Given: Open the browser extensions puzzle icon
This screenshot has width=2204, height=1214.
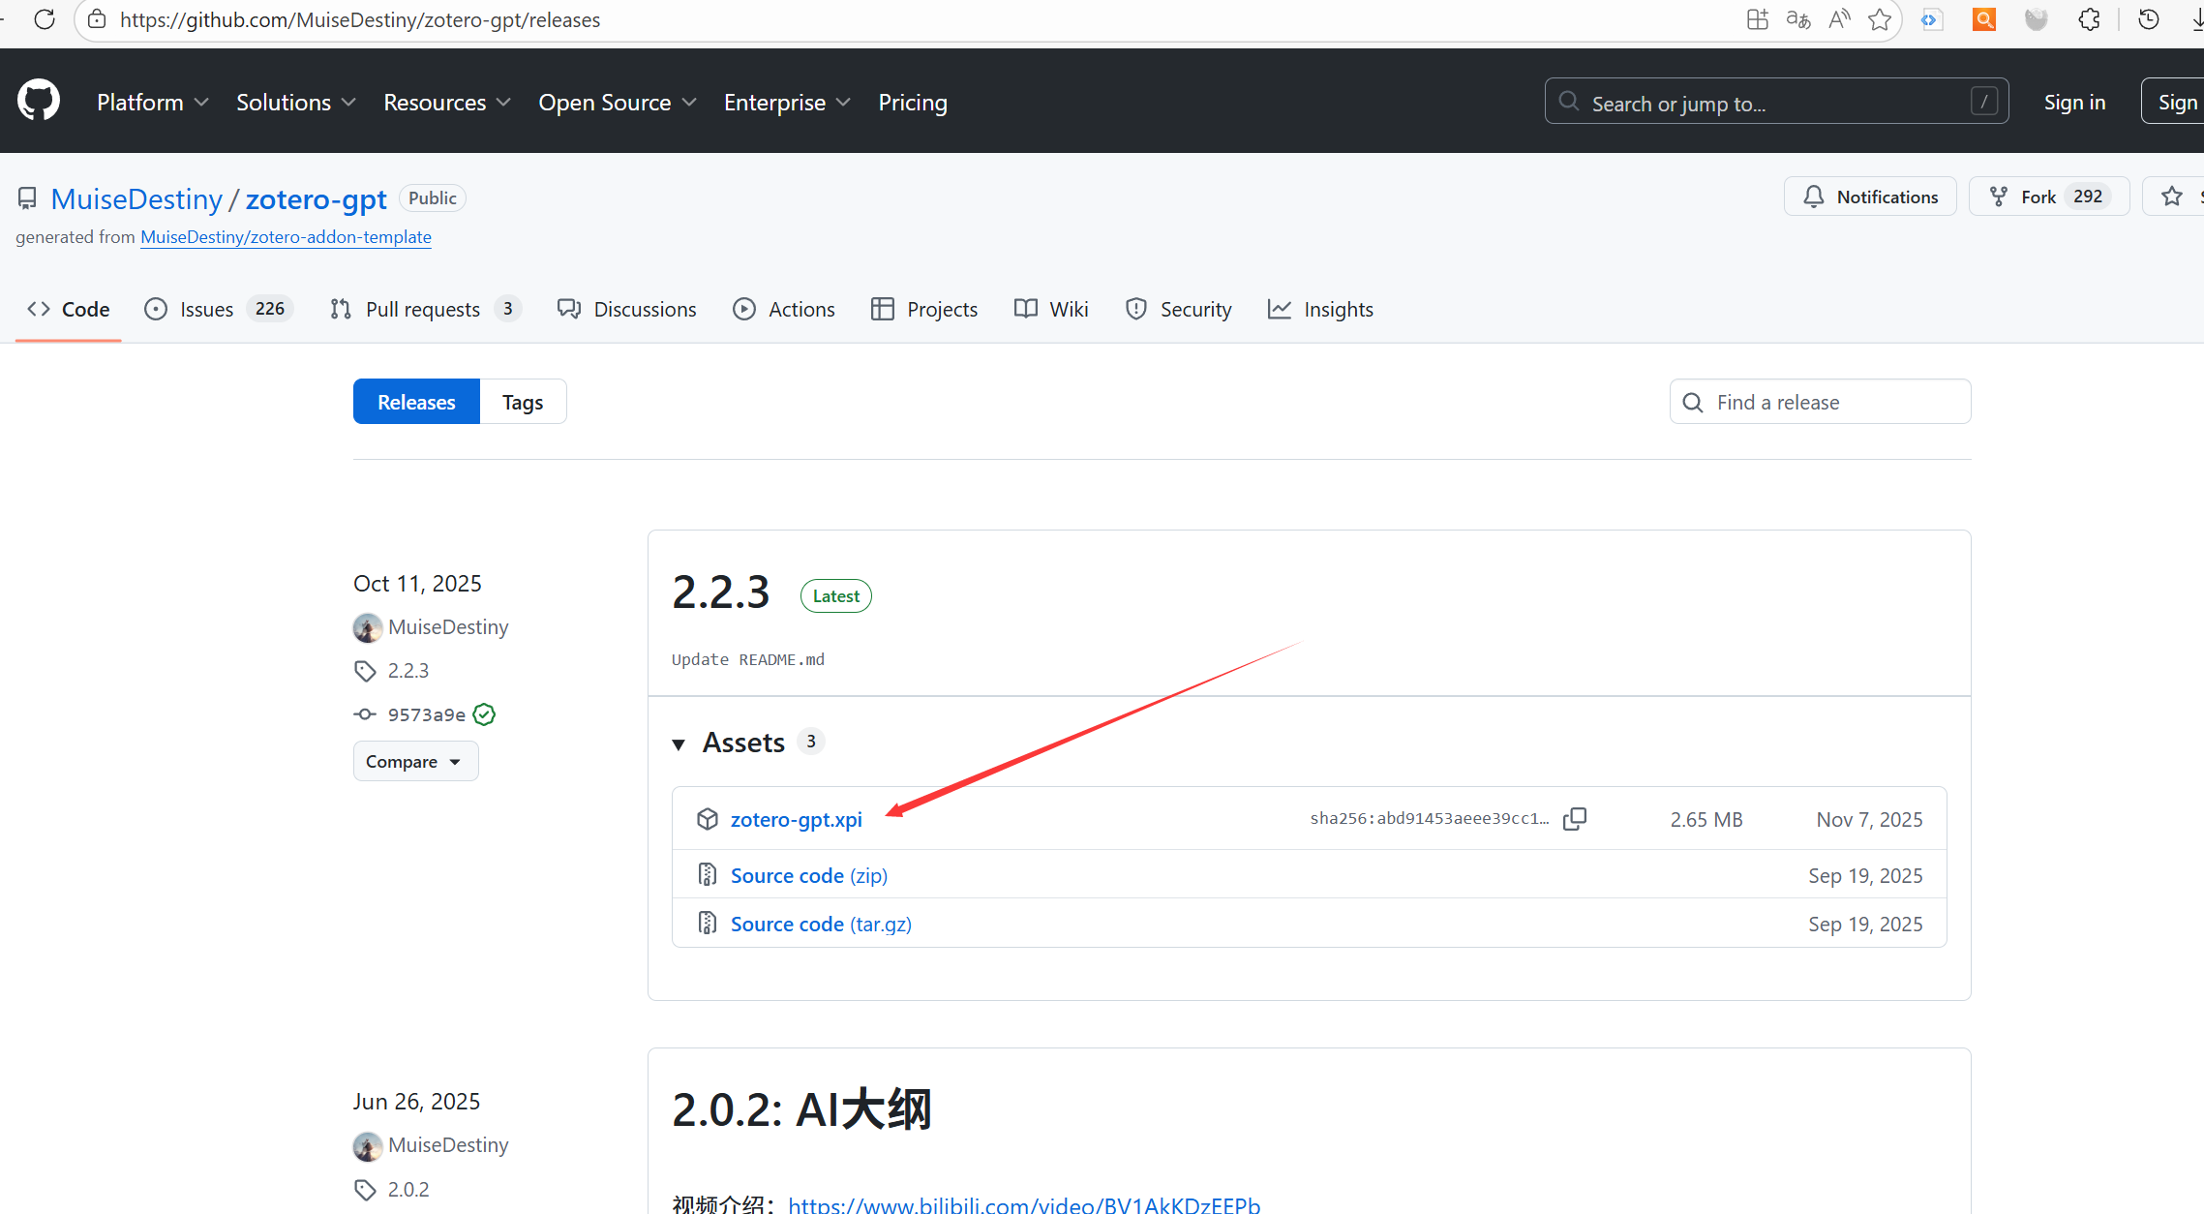Looking at the screenshot, I should [x=2090, y=19].
